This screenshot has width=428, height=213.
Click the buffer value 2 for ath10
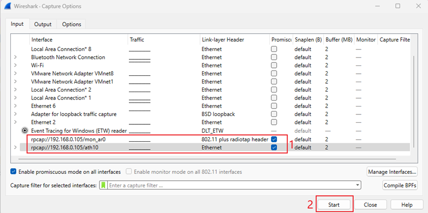point(327,148)
